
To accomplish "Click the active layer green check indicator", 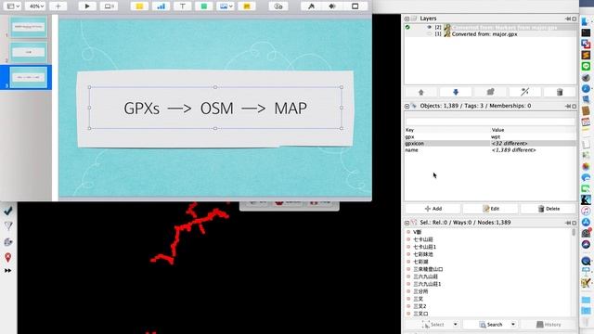I will (x=407, y=27).
